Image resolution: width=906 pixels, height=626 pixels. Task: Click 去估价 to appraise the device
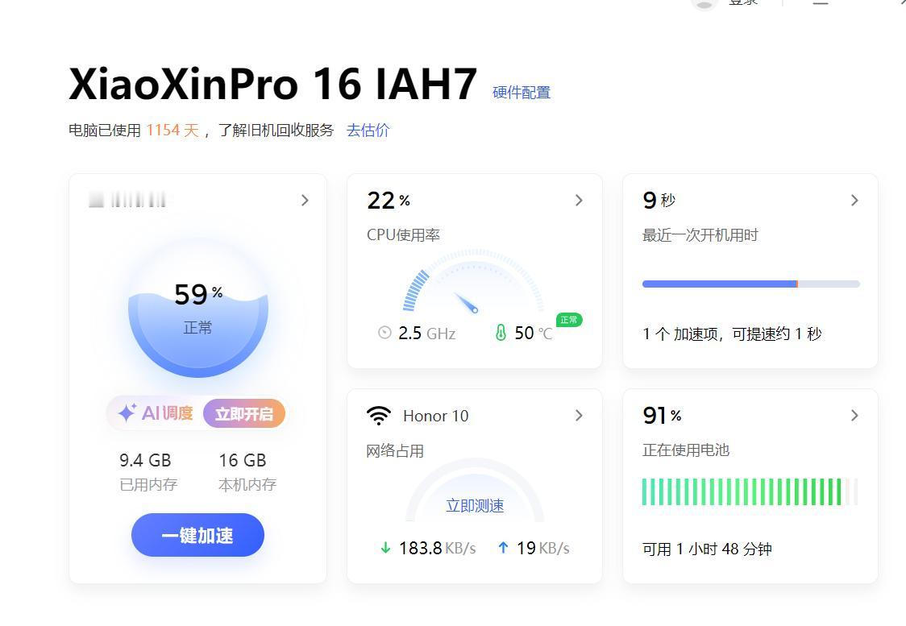pyautogui.click(x=368, y=130)
